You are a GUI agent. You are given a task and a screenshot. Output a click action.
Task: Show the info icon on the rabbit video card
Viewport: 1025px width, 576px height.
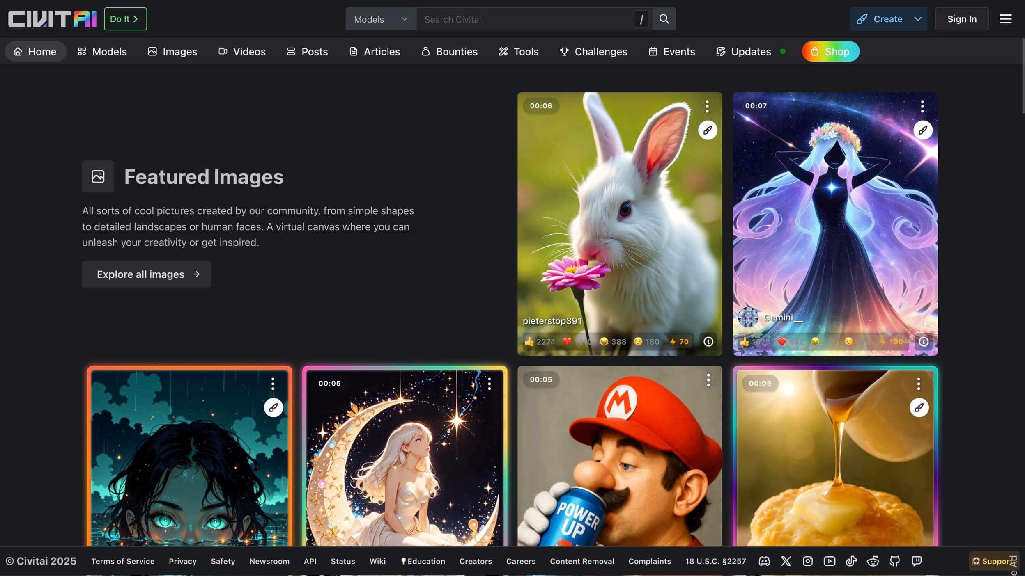[x=708, y=341]
